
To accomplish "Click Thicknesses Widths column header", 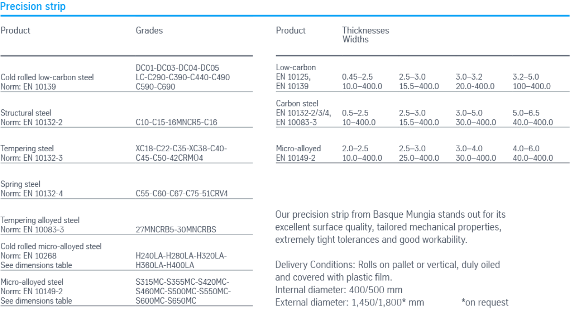I will 365,35.
